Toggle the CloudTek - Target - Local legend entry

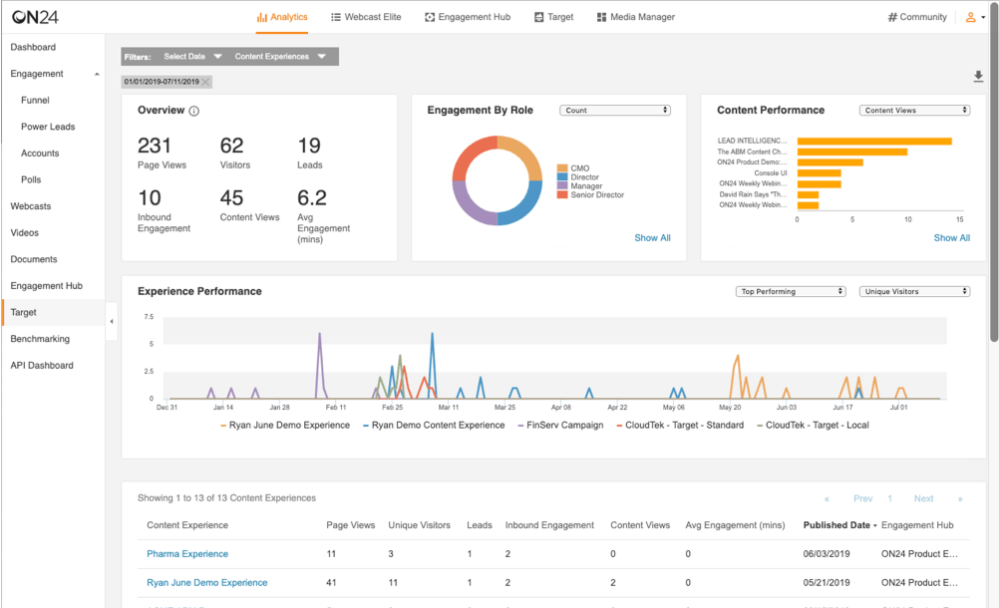point(813,426)
